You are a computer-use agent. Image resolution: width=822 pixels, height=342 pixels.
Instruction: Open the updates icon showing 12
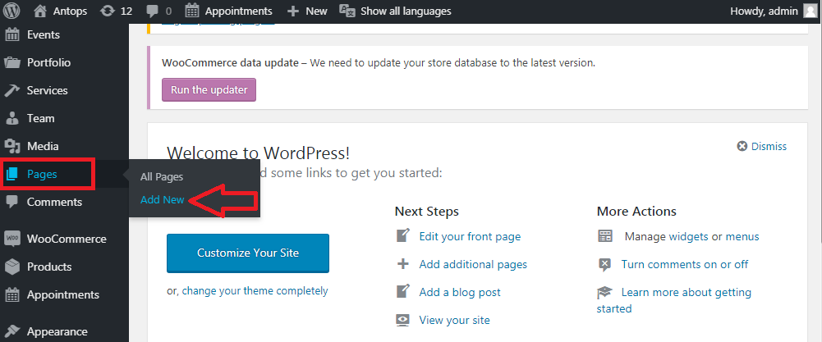108,11
